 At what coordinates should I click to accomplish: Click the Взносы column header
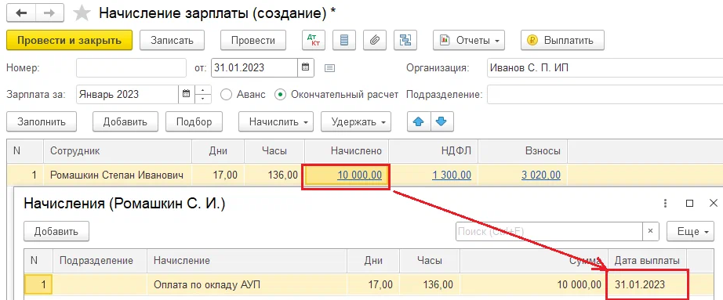pos(523,151)
